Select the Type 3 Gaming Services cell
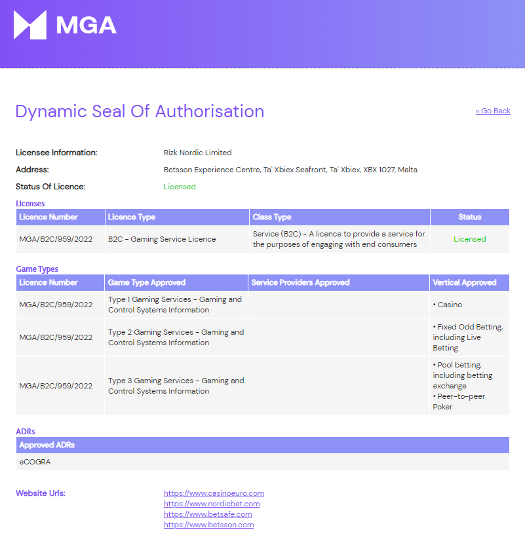525x545 pixels. 176,386
